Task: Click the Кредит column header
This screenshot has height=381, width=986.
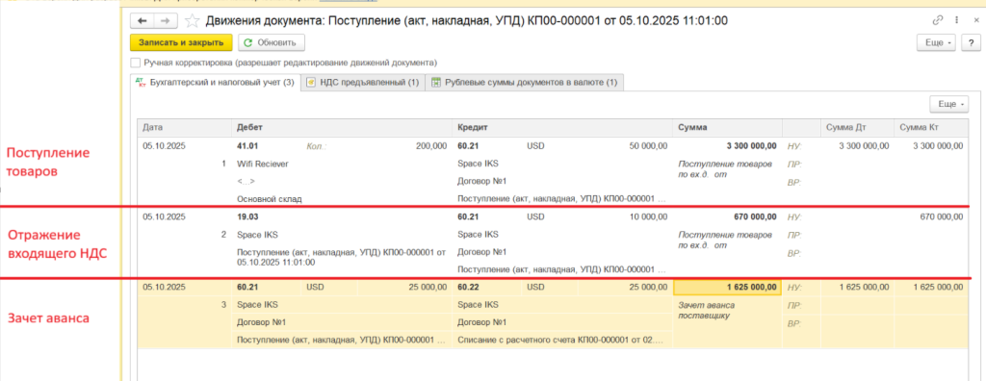Action: pos(562,127)
